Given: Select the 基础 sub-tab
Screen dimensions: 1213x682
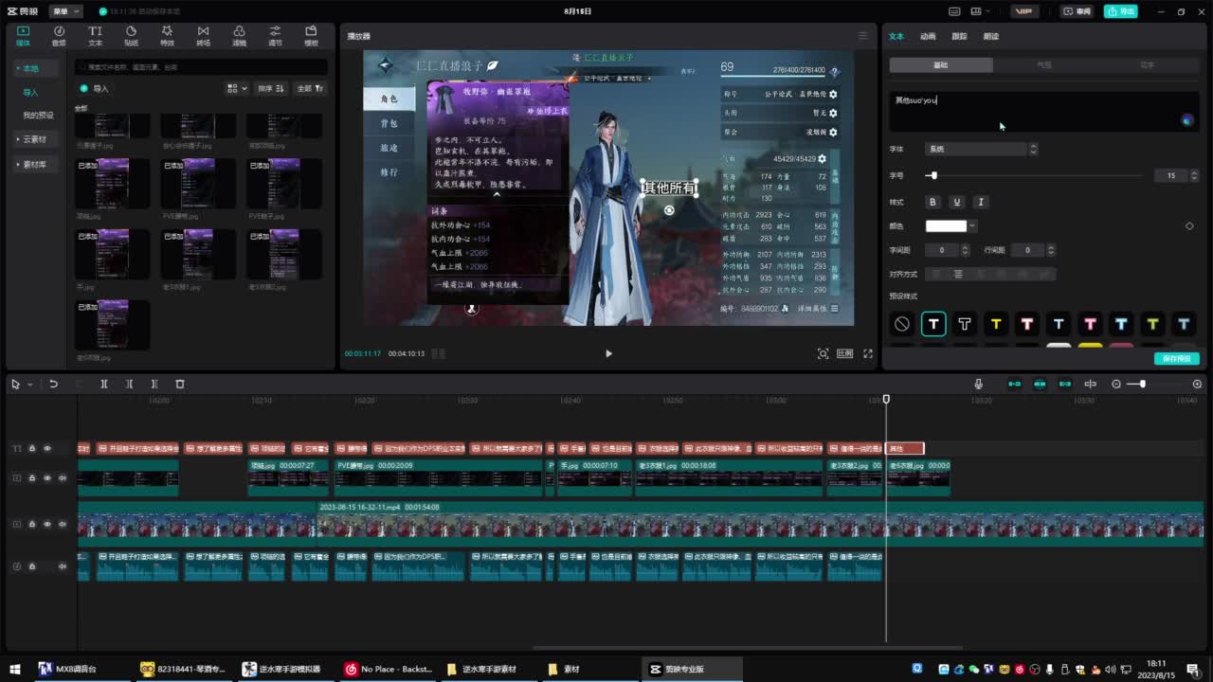Looking at the screenshot, I should [941, 65].
